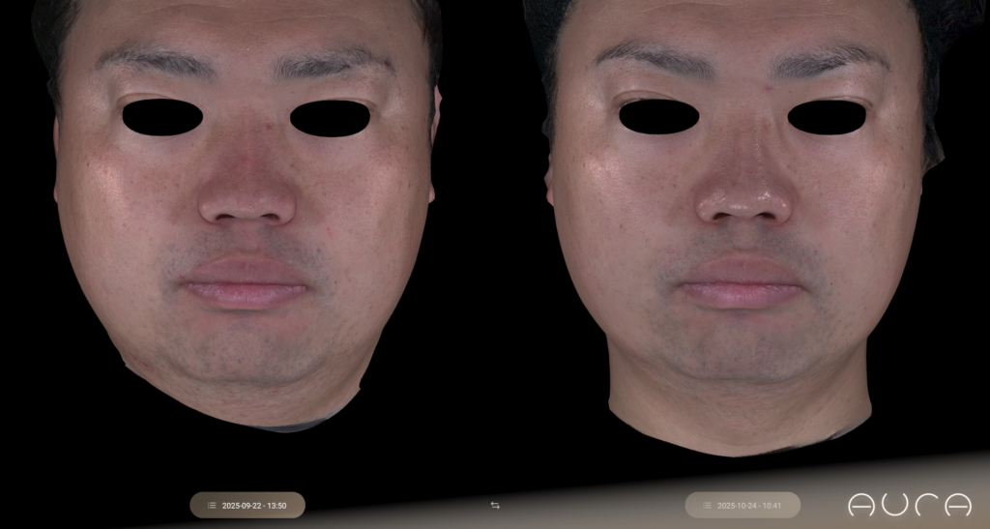The image size is (990, 529).
Task: Click the lips on the right scan
Action: pos(742,280)
